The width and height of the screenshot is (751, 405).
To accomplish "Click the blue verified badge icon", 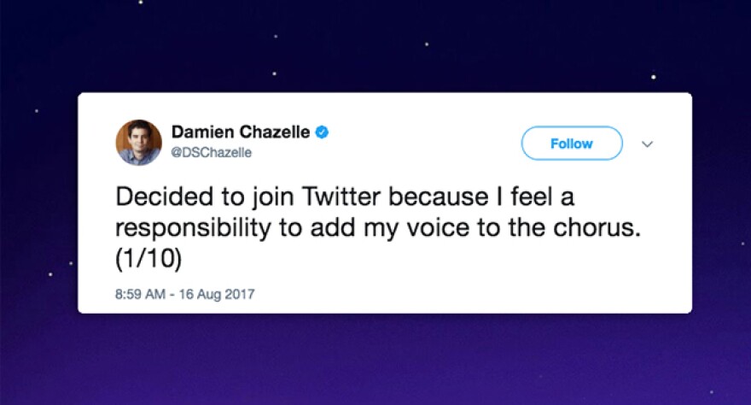I will pos(322,132).
